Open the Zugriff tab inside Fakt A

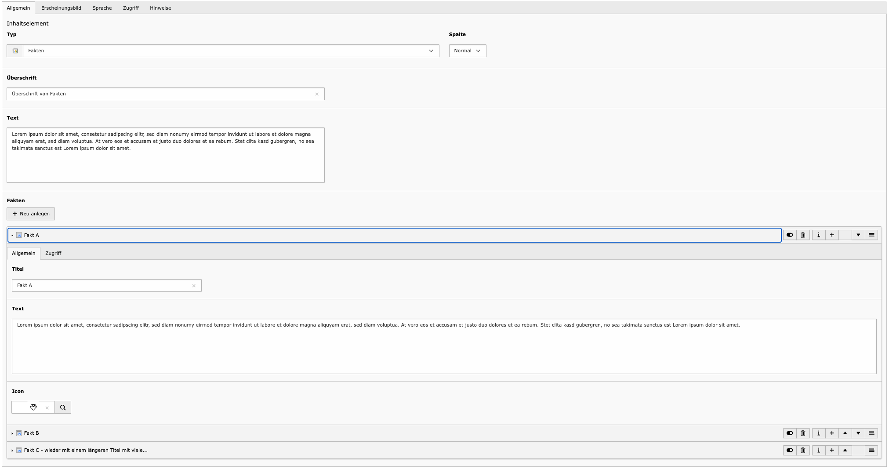click(53, 253)
